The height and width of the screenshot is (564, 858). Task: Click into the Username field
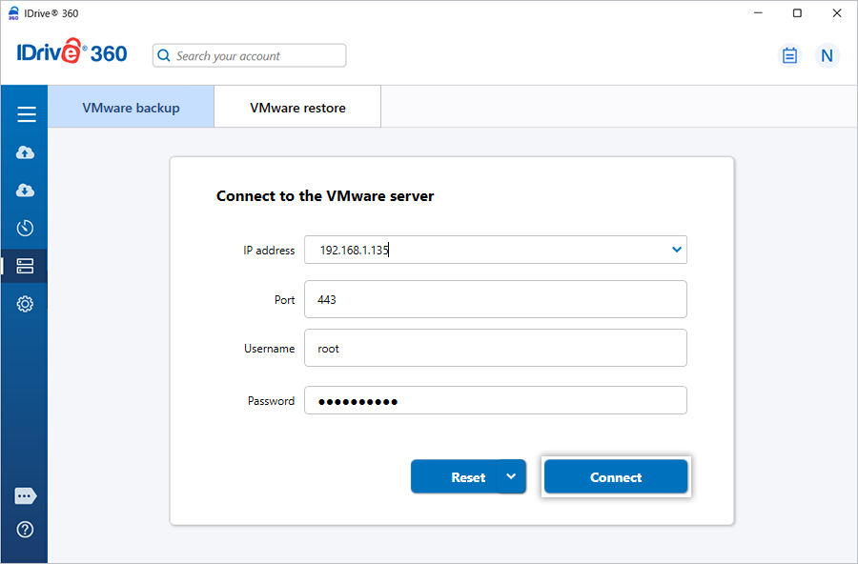click(x=495, y=348)
